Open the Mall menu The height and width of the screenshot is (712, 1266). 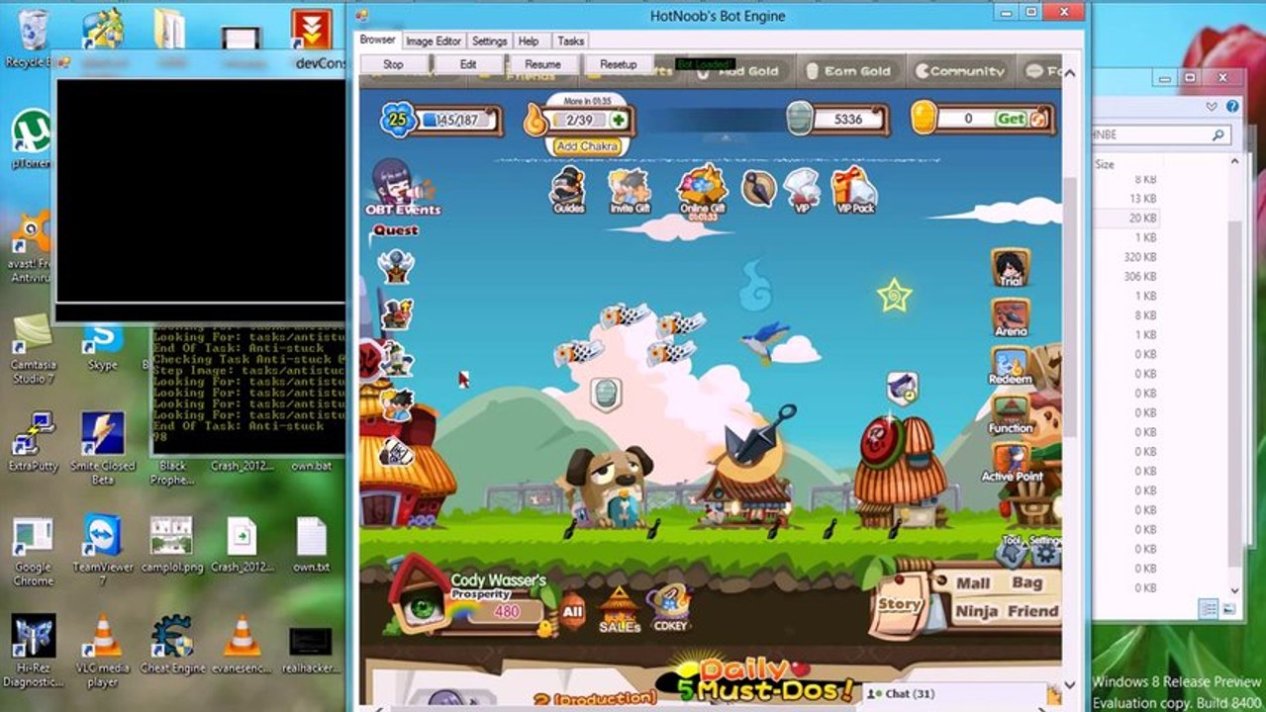coord(973,583)
